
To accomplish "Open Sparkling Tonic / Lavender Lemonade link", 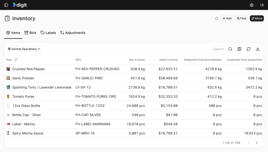I will (x=42, y=87).
